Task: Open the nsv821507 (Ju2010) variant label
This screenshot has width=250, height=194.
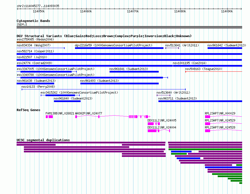Action: point(32,57)
